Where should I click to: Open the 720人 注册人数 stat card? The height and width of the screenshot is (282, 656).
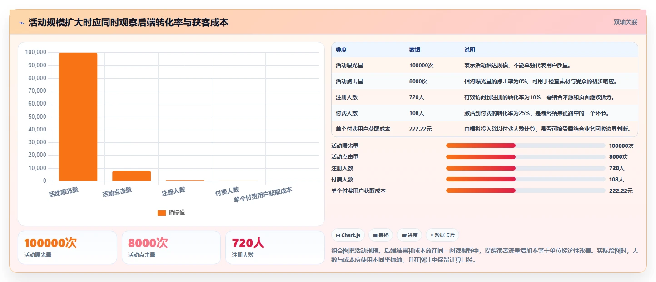pos(275,247)
